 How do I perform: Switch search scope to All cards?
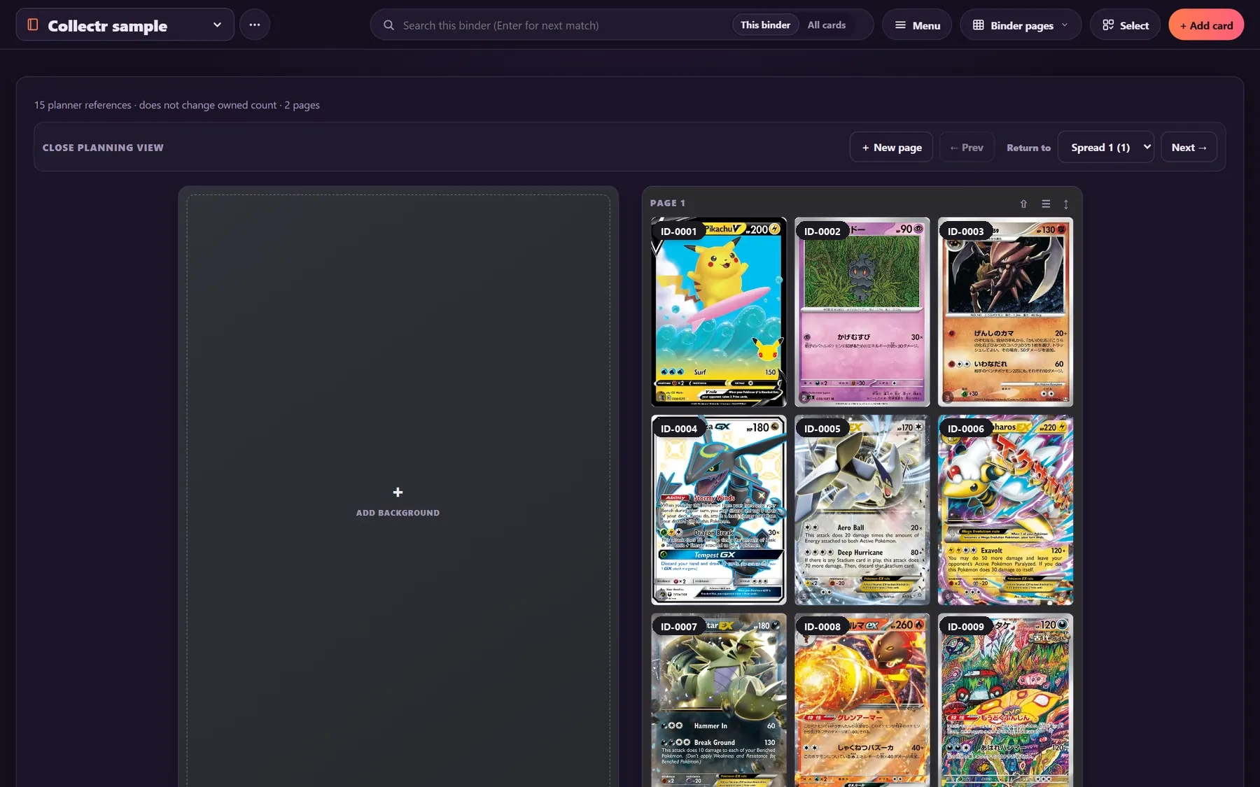tap(826, 24)
